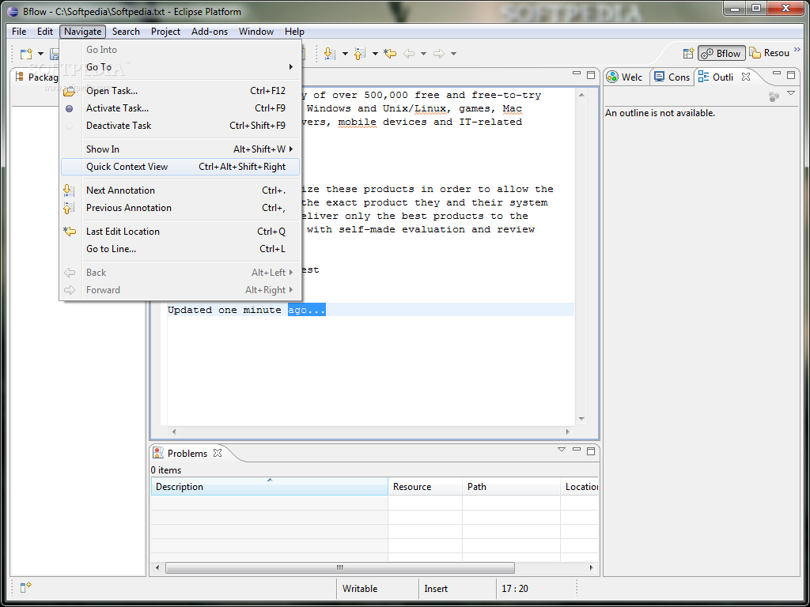Image resolution: width=810 pixels, height=607 pixels.
Task: Open the Edit menu
Action: (x=45, y=32)
